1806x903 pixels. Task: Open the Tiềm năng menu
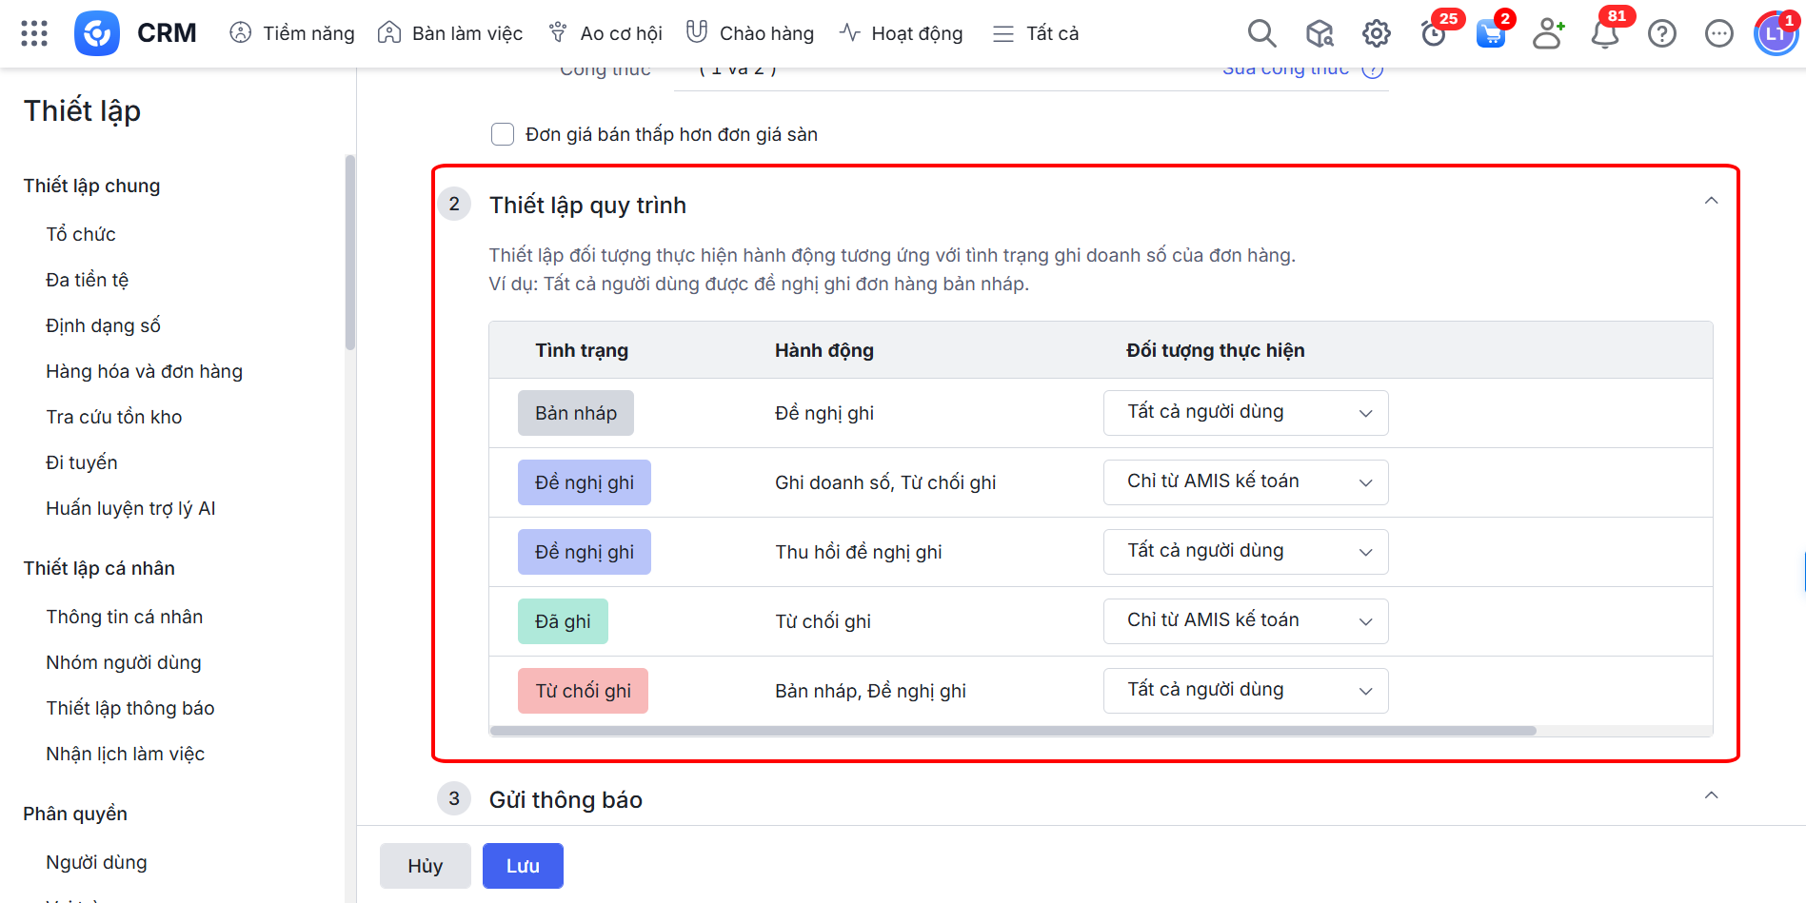click(292, 33)
